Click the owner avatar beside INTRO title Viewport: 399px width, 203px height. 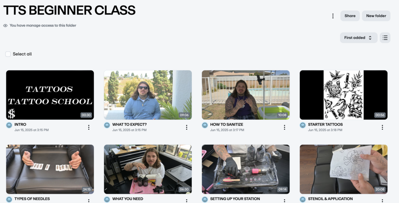(x=9, y=125)
